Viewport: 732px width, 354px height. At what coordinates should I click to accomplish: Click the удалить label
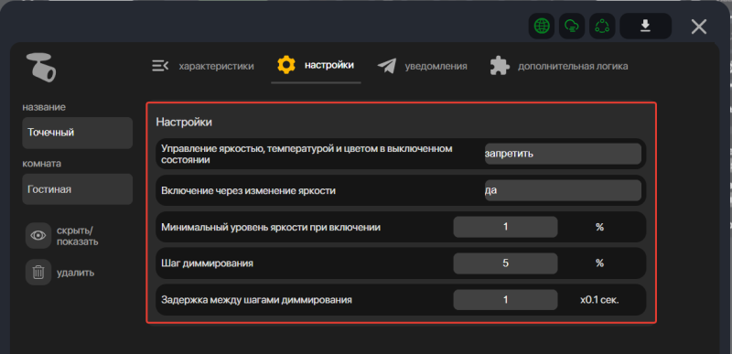(75, 273)
